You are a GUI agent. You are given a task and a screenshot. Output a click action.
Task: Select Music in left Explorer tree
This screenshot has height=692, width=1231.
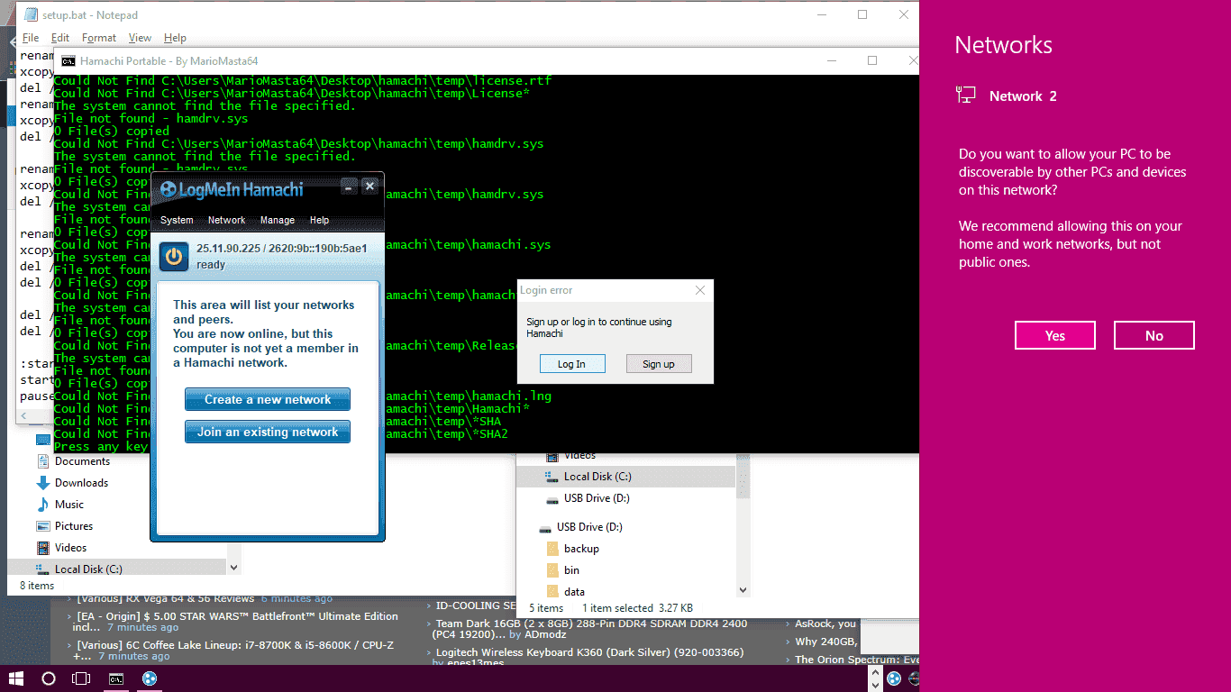(x=69, y=505)
